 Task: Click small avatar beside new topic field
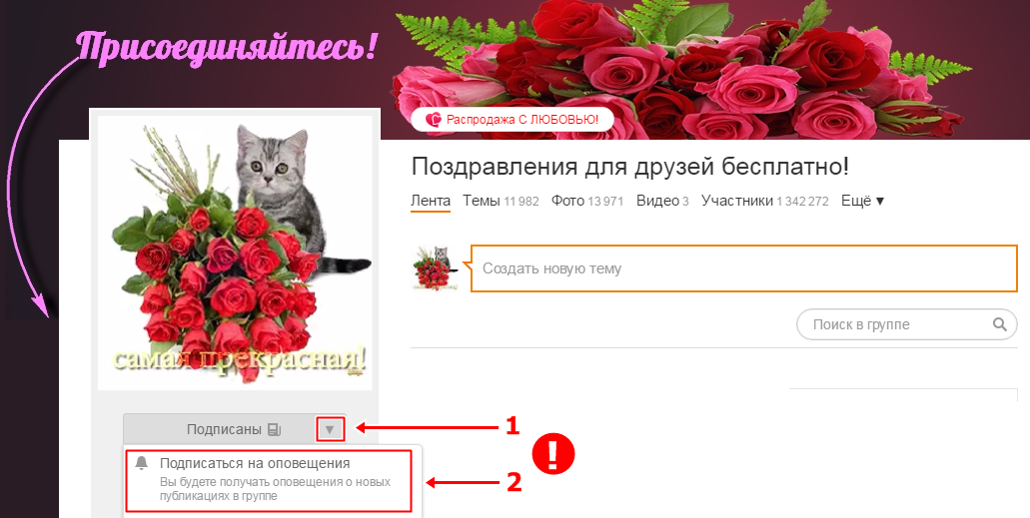coord(434,267)
